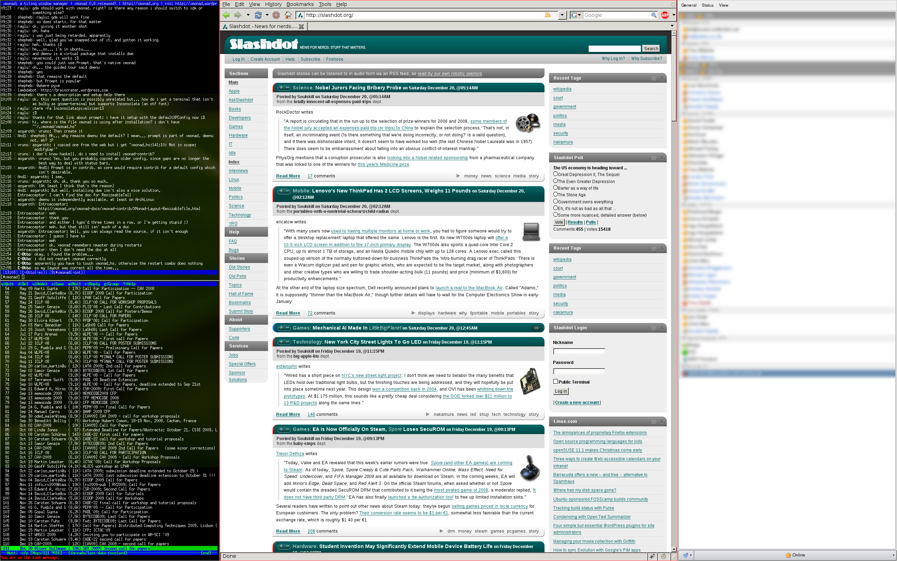Click the Slashdot logo in the header
Screen dimensions: 897x561
tap(263, 44)
